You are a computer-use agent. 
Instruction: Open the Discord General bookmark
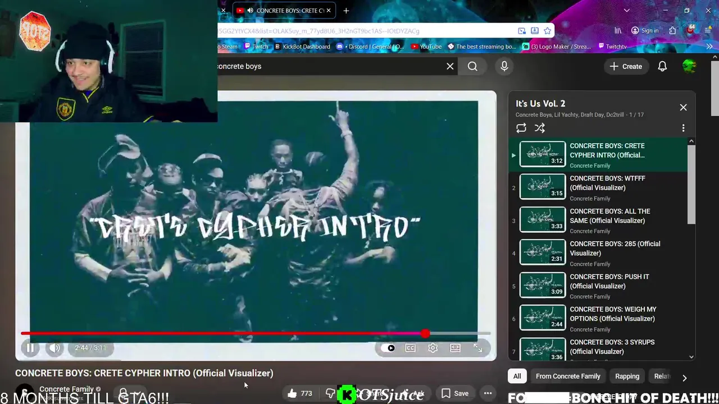tap(370, 47)
